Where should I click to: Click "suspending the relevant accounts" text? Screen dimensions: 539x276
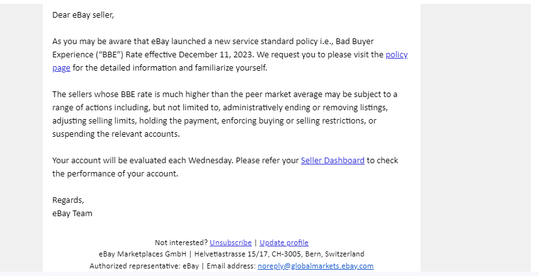pyautogui.click(x=116, y=134)
